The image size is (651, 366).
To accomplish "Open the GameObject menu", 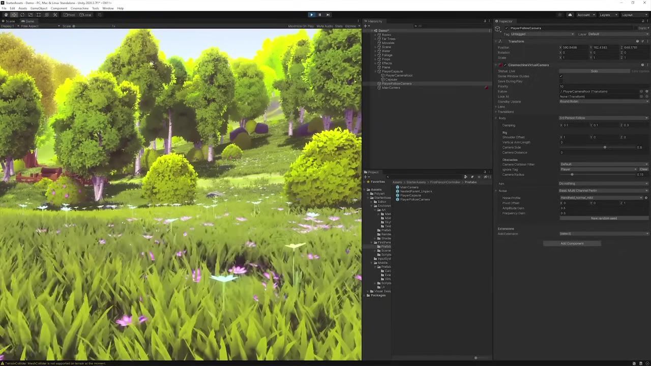I will [x=39, y=9].
